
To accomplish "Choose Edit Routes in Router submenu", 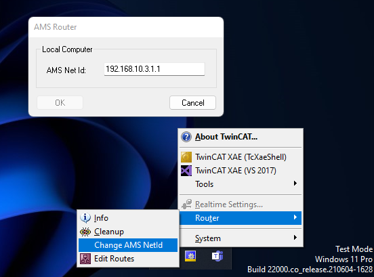I will tap(128, 259).
